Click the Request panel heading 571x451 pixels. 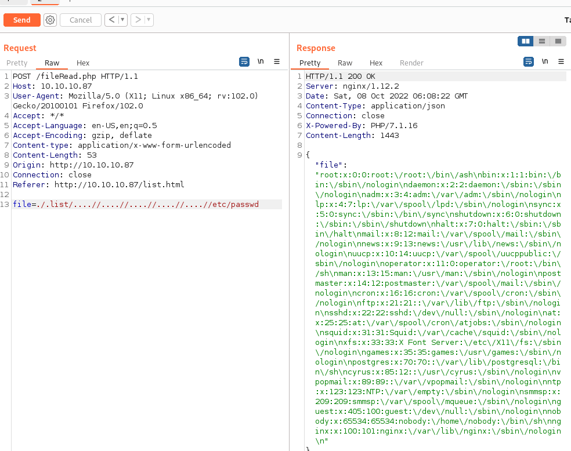pos(20,48)
